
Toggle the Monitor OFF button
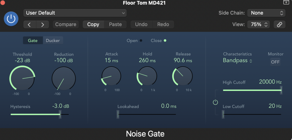pyautogui.click(x=275, y=62)
